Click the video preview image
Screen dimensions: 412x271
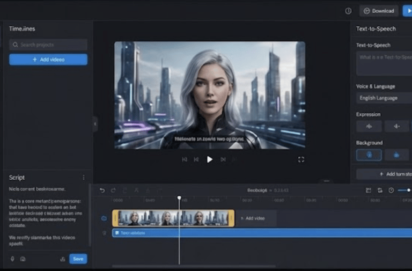(x=210, y=95)
